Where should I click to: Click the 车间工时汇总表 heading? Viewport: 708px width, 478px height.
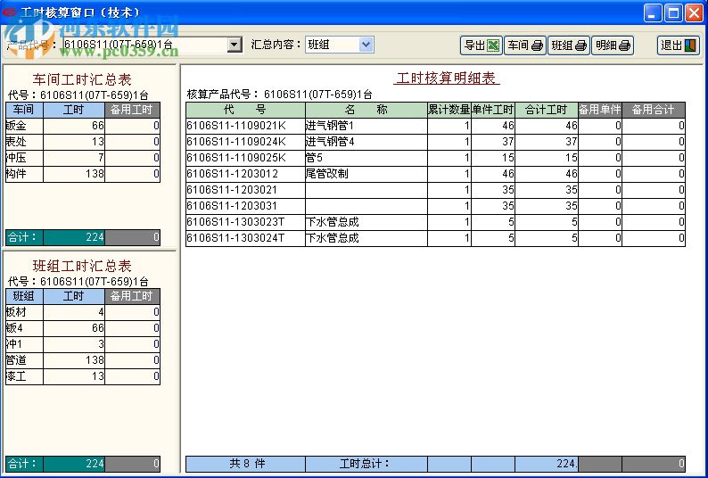(82, 79)
